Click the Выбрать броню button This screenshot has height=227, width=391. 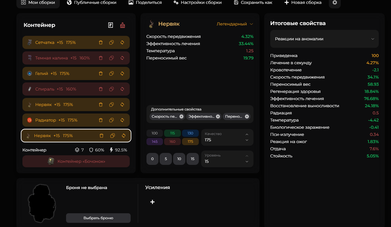pos(98,218)
